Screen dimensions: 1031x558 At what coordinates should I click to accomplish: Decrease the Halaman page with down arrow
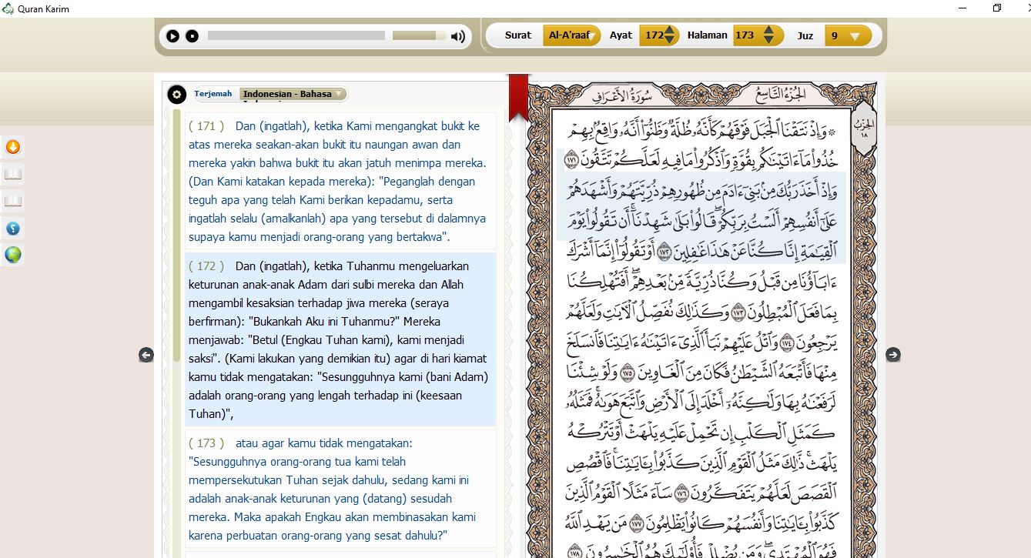(768, 40)
